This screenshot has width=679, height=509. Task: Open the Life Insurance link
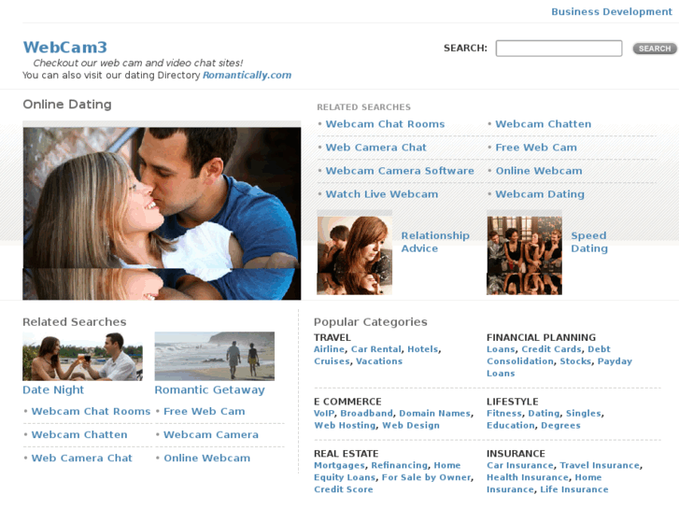click(574, 489)
